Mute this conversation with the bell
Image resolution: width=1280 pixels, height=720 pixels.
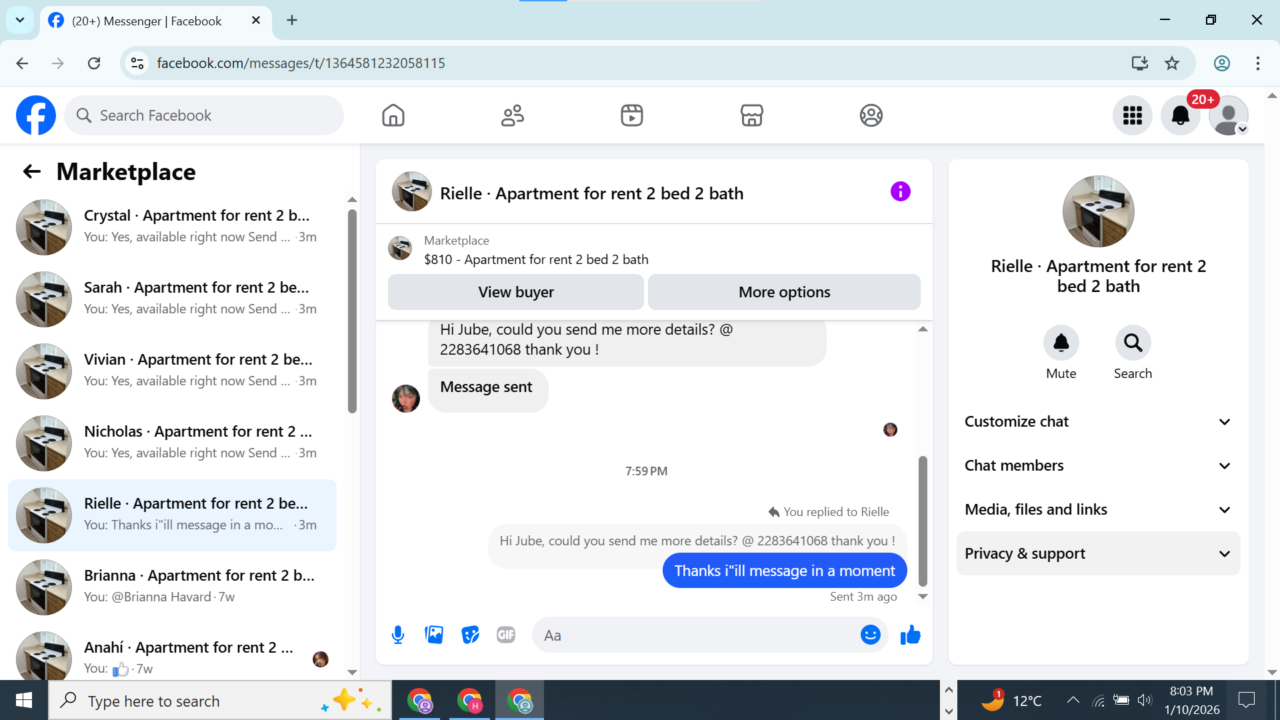pyautogui.click(x=1061, y=343)
